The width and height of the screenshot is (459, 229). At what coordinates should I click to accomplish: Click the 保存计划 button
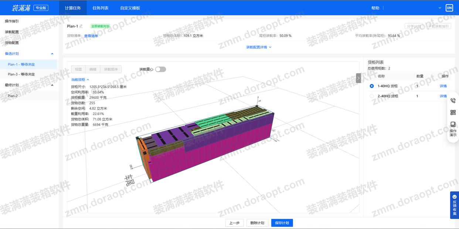tap(282, 223)
